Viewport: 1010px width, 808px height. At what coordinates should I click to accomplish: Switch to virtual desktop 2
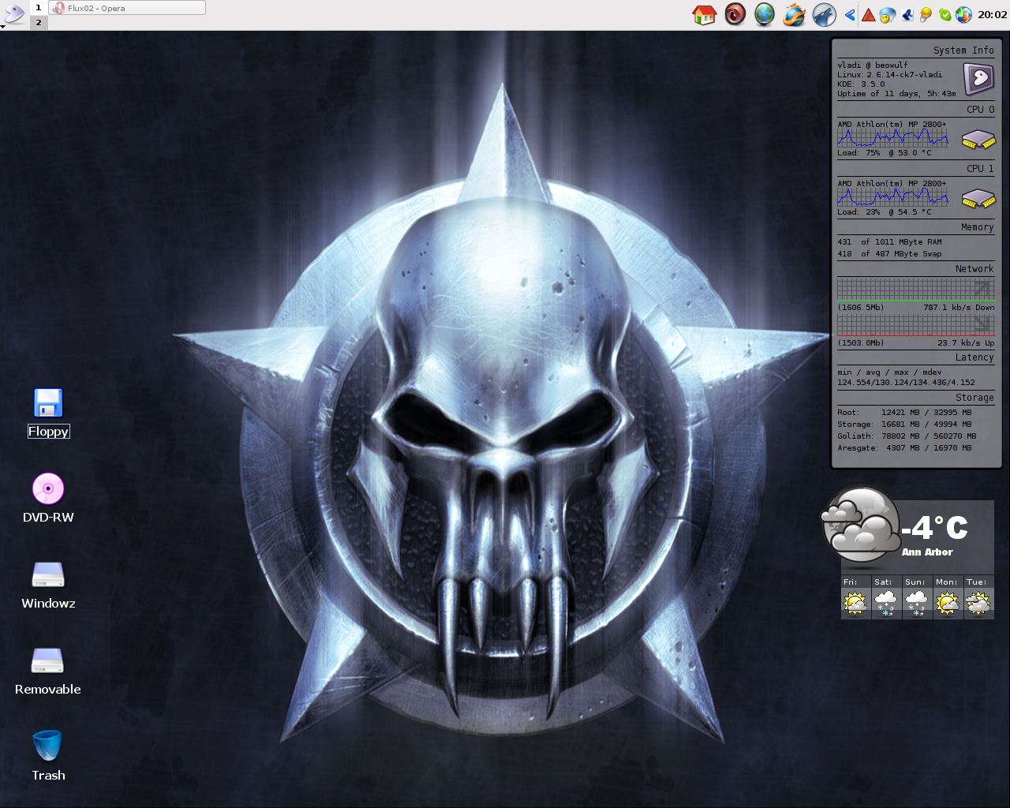38,22
